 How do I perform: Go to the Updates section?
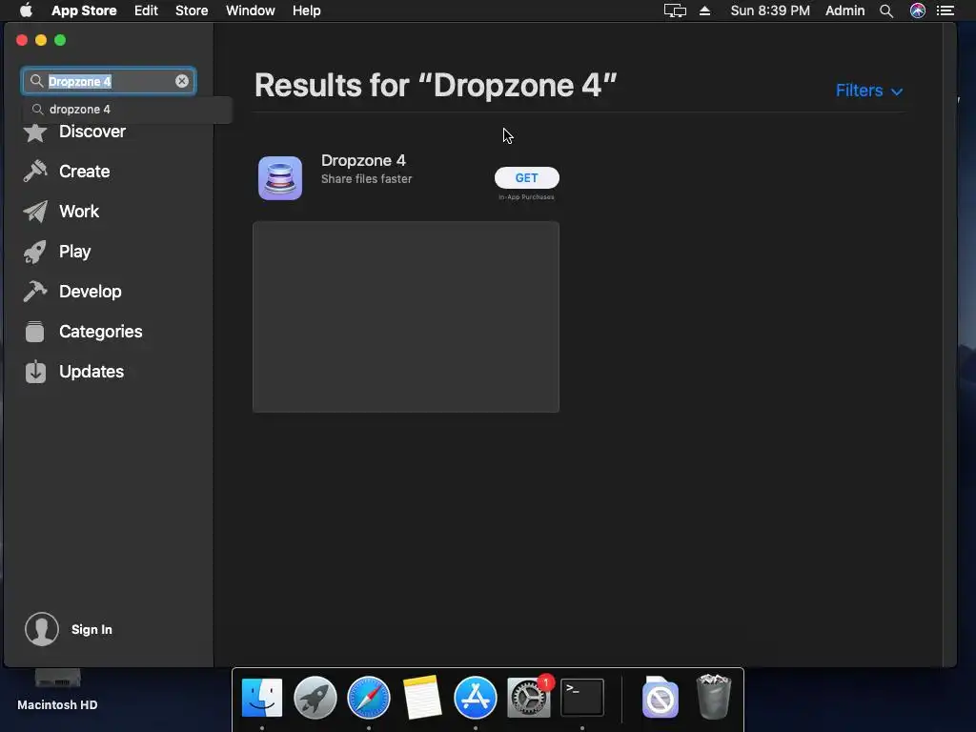point(91,372)
